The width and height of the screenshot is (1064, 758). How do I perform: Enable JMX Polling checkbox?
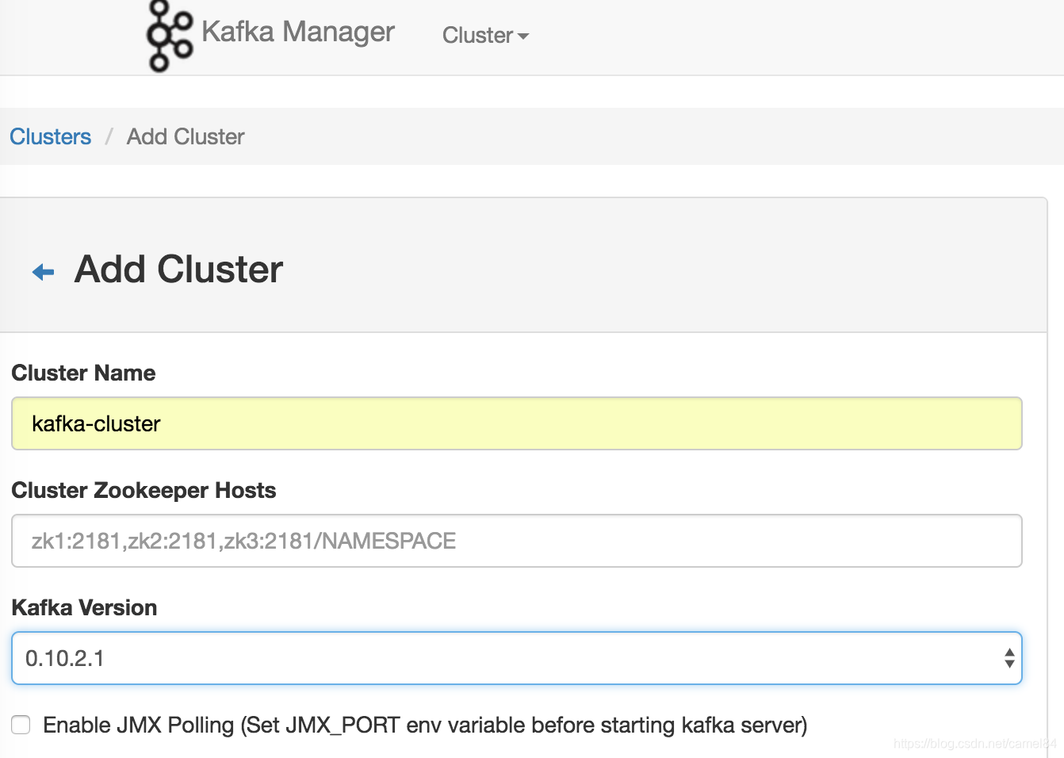[x=21, y=725]
